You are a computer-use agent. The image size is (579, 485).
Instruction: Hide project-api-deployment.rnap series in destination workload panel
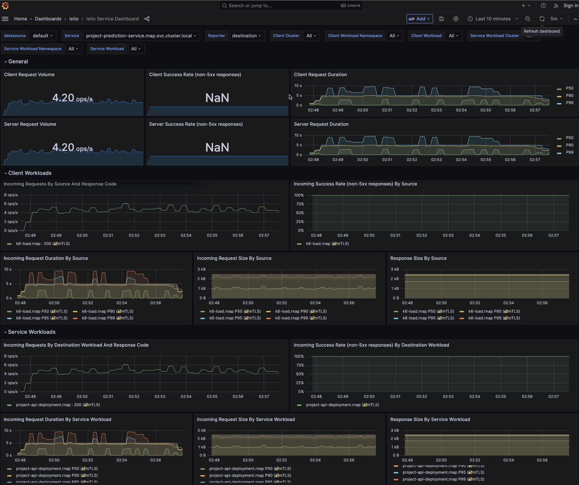(x=342, y=405)
